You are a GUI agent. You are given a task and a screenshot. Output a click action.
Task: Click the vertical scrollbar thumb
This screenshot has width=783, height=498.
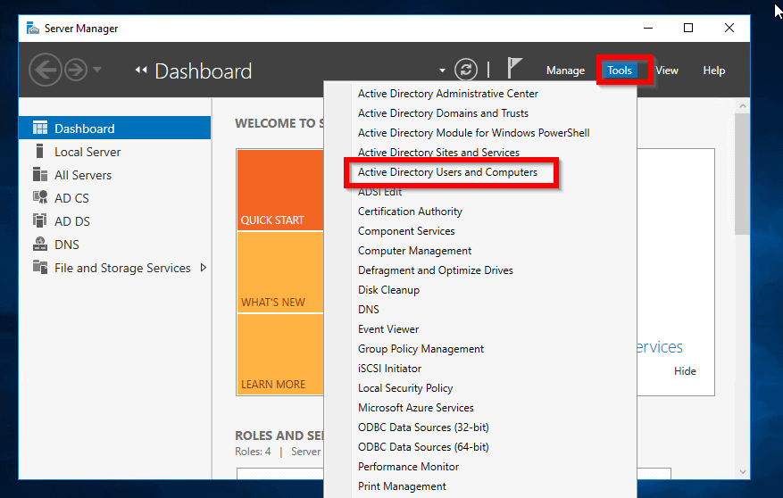point(743,174)
